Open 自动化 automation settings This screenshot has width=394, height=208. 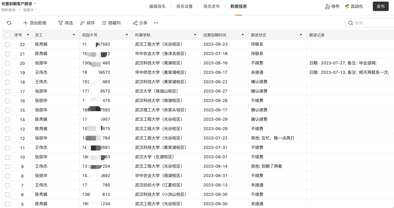coord(354,6)
